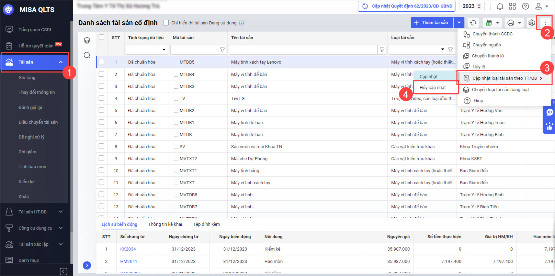
Task: Collapse the left sidebar using bottom arrow
Action: [64, 272]
